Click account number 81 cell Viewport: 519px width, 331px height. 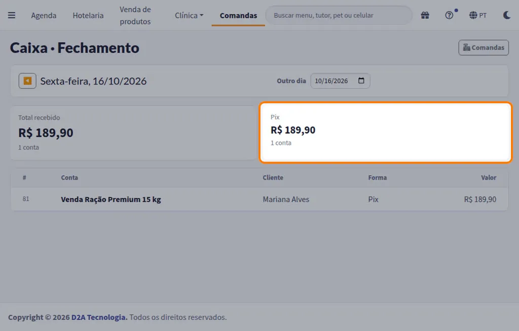pos(26,199)
